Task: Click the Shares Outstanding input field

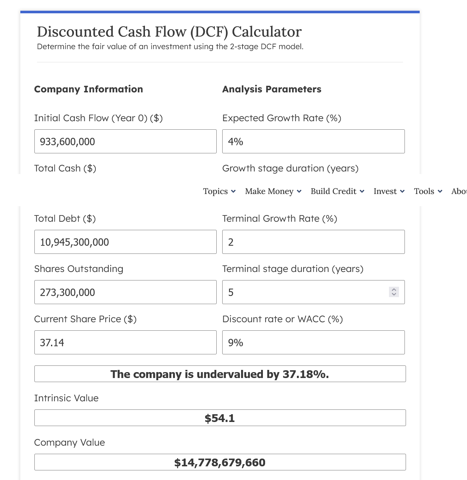Action: tap(125, 292)
